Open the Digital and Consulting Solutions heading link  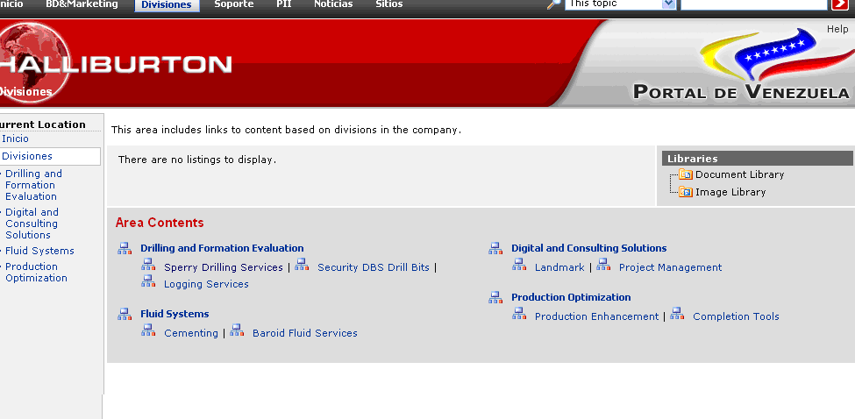pyautogui.click(x=589, y=248)
